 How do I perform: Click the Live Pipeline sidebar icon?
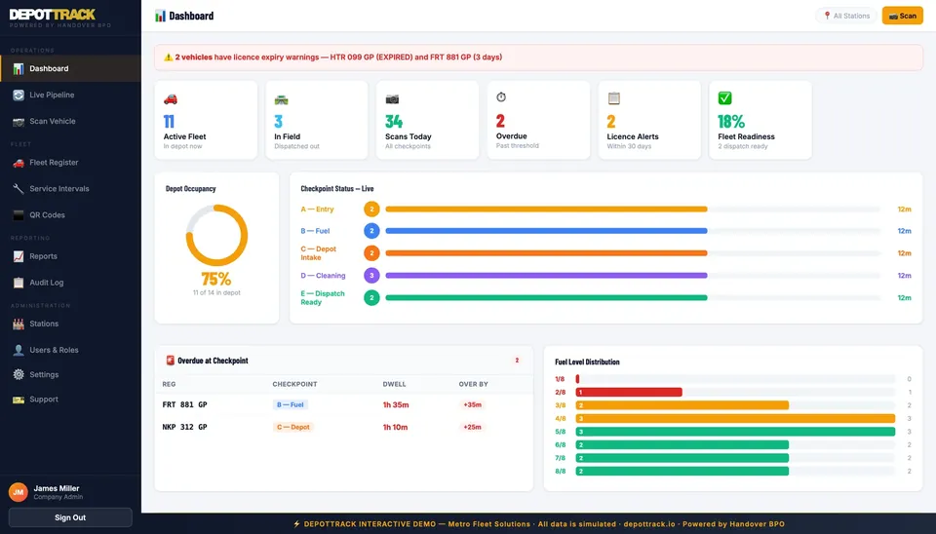(19, 95)
